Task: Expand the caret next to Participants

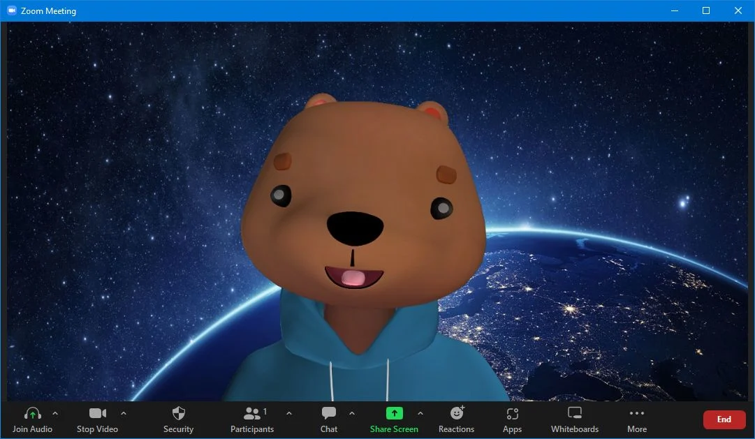Action: (289, 413)
